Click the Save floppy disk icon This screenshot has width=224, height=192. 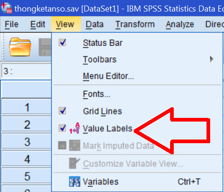pos(45,47)
